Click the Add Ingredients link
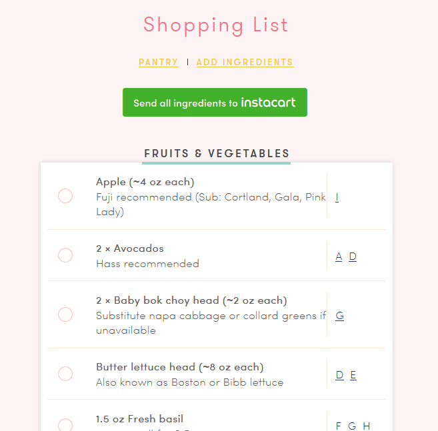Screen dimensions: 438x431 245,63
